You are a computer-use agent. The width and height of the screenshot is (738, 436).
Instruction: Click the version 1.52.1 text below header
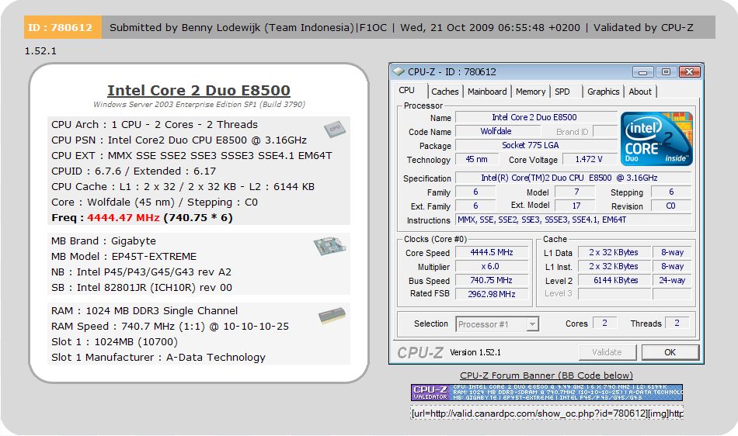click(x=40, y=50)
